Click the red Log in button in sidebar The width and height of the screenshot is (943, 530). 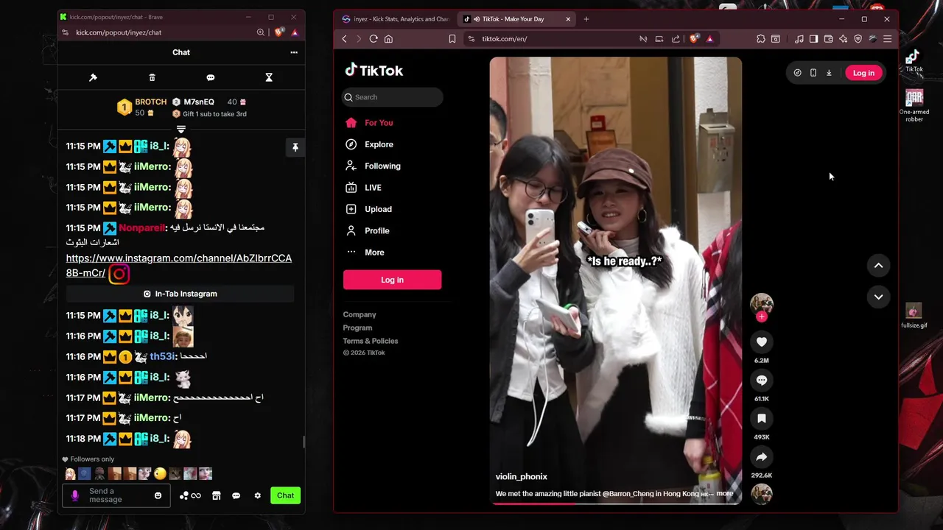[x=392, y=280]
